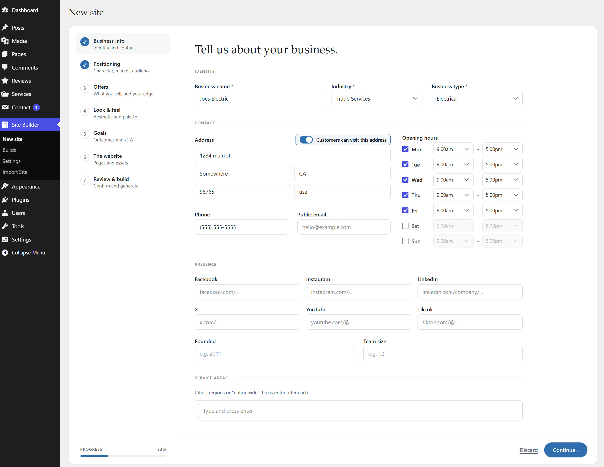604x467 pixels.
Task: Click the Service areas tag input
Action: coord(358,410)
